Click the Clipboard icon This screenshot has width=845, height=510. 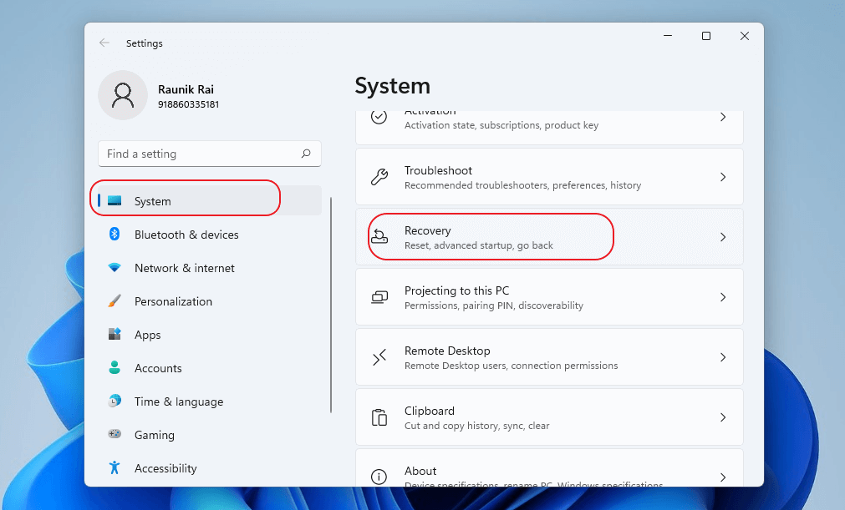[379, 417]
